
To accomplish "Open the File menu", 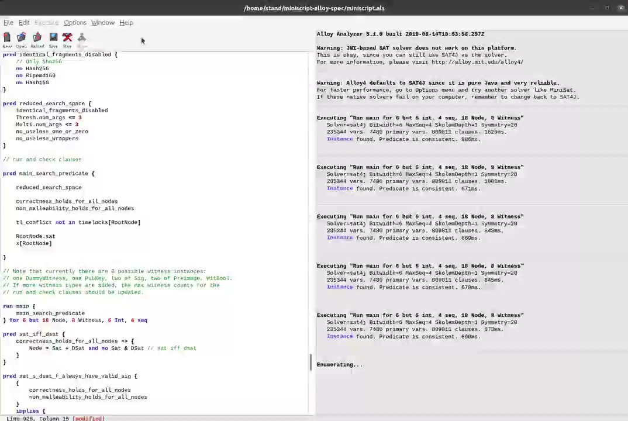I will (8, 22).
